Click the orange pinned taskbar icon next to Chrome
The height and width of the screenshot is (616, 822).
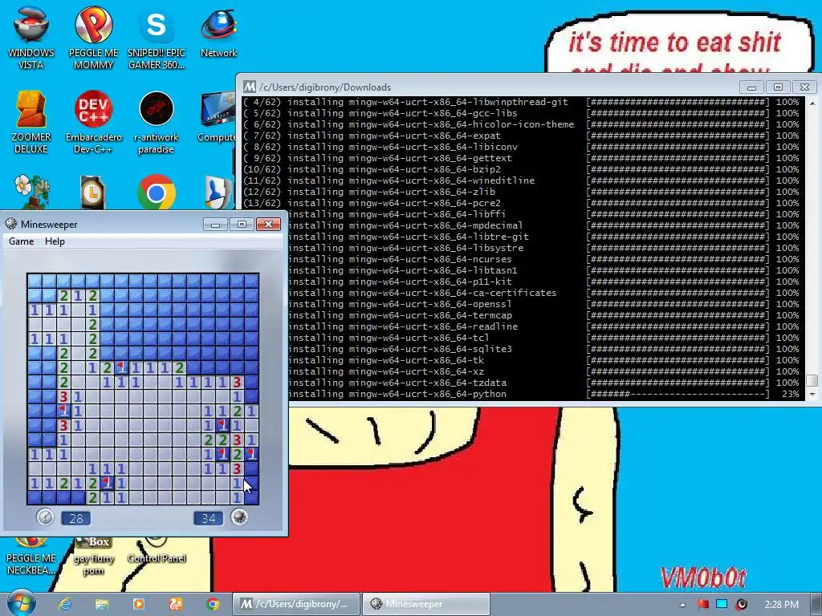(x=176, y=604)
